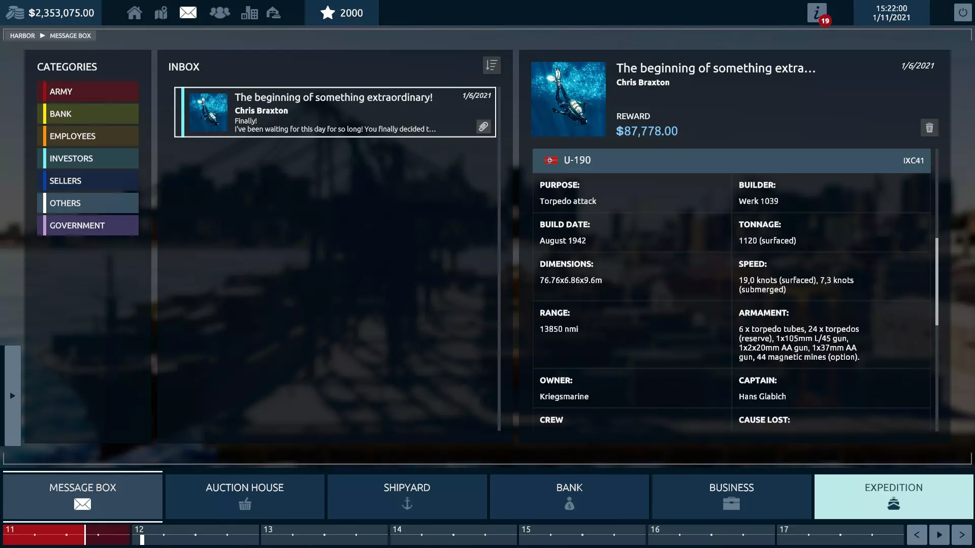Open the info notifications icon
975x548 pixels.
(x=817, y=13)
